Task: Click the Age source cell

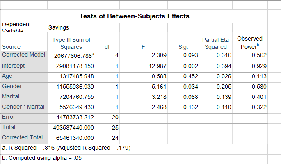Action: (x=8, y=76)
